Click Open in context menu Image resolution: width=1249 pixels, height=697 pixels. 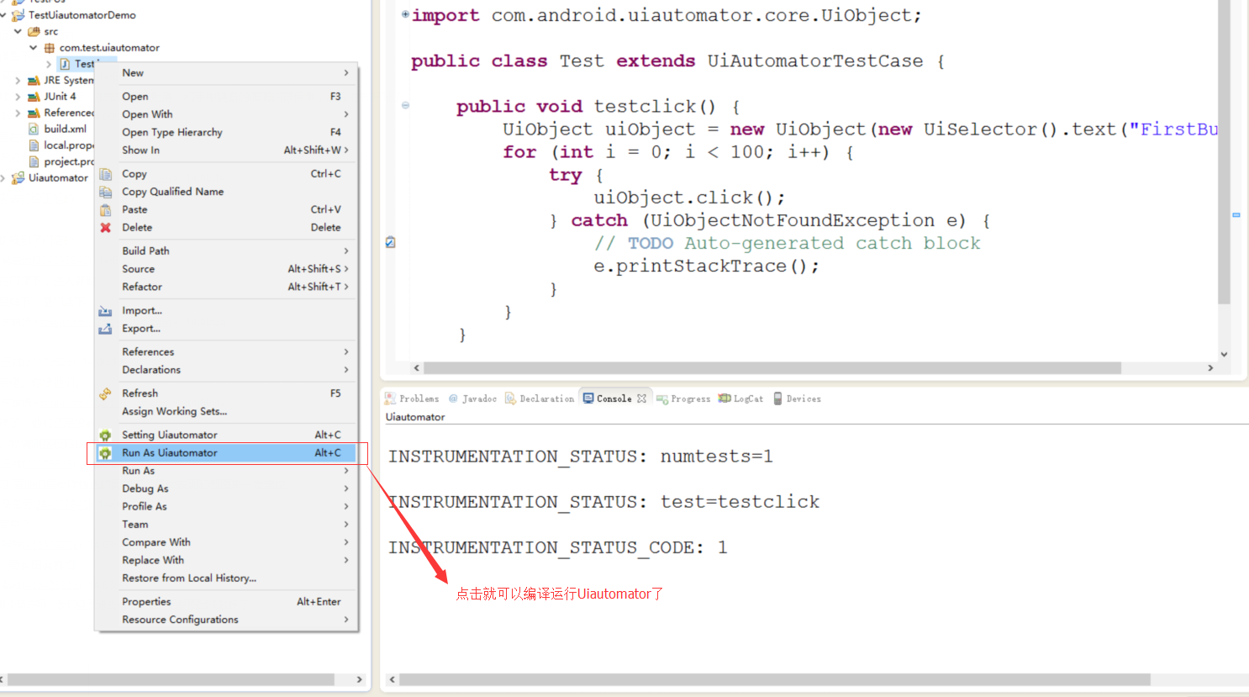226,97
